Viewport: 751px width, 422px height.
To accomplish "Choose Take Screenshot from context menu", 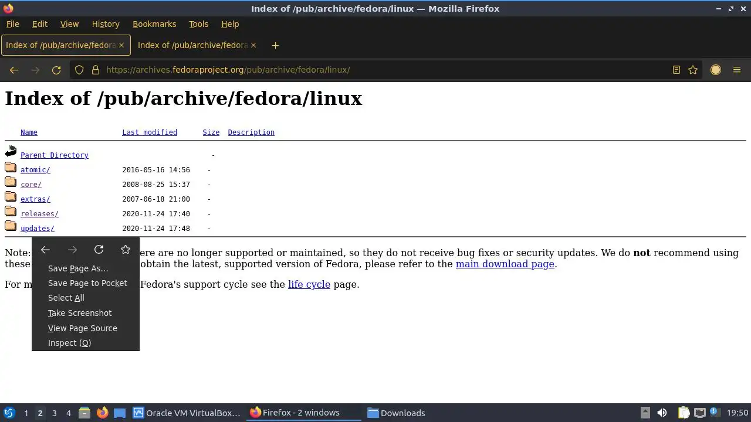I will pos(86,313).
